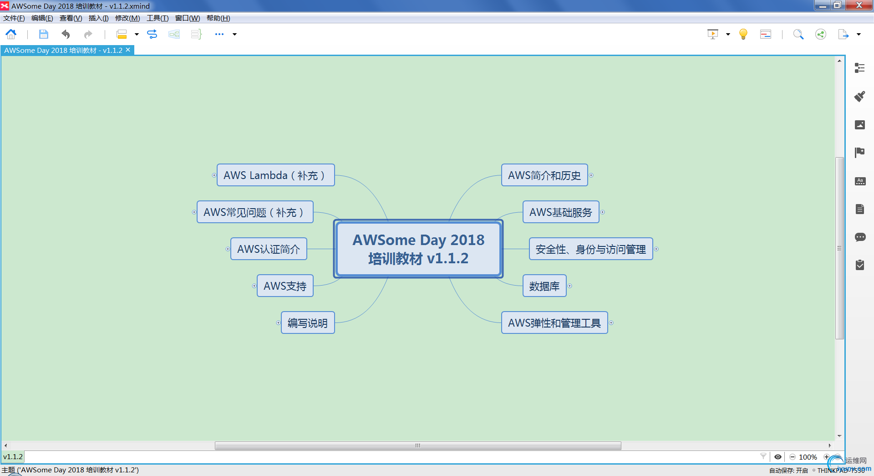
Task: Open export dropdown arrow
Action: tap(859, 34)
